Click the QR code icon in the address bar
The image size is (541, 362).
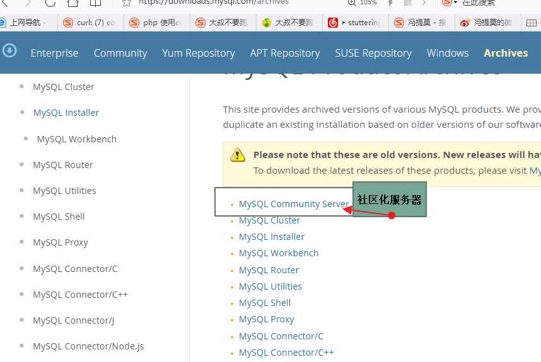point(407,3)
